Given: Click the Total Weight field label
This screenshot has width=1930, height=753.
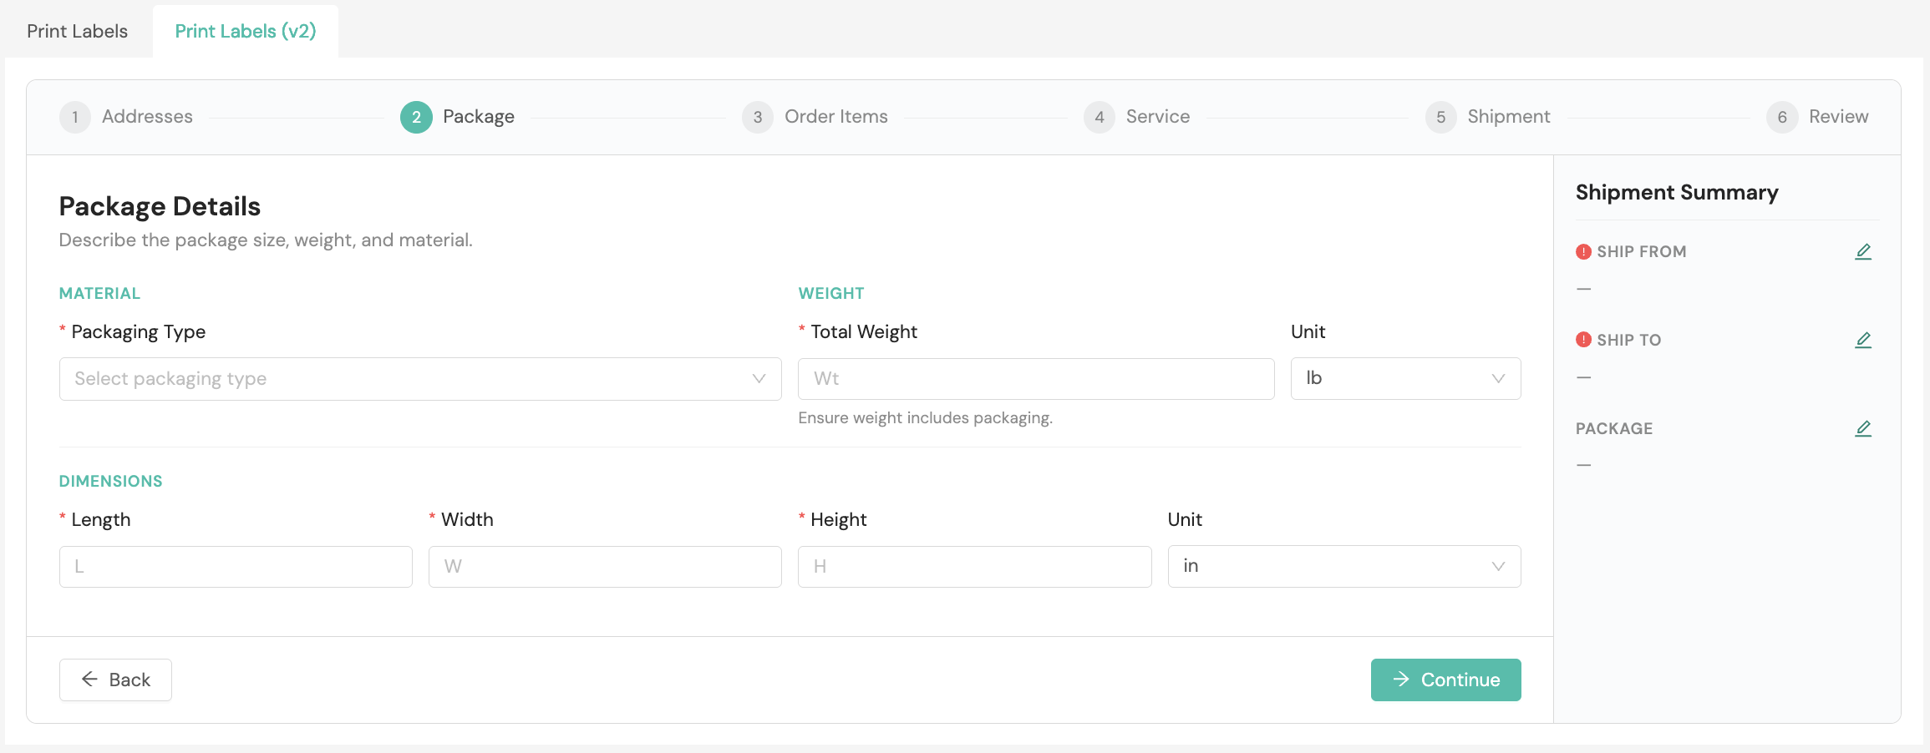Looking at the screenshot, I should point(864,332).
